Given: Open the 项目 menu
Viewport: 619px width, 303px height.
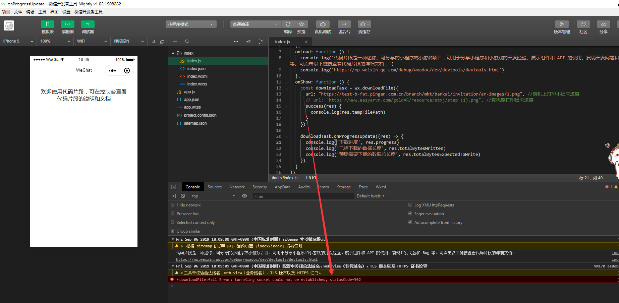Looking at the screenshot, I should coord(6,12).
